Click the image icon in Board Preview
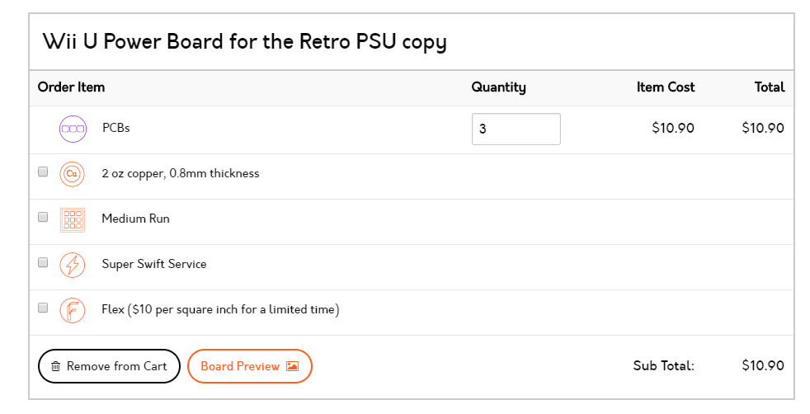Screen dimensions: 810x414 click(292, 366)
